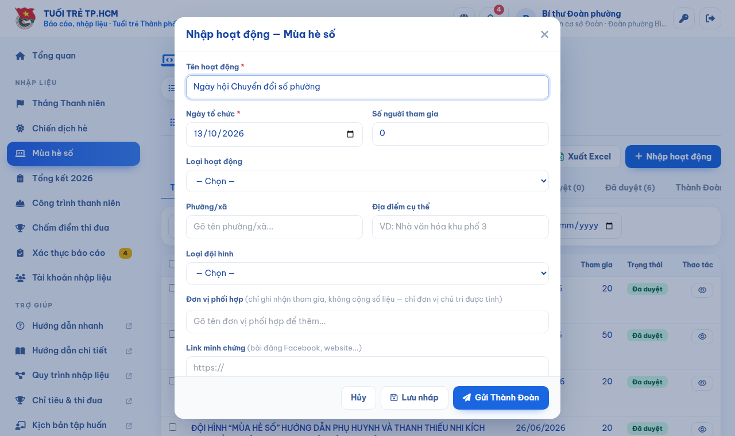The image size is (735, 436).
Task: Click the Đơn vị phối hợp field
Action: click(367, 321)
